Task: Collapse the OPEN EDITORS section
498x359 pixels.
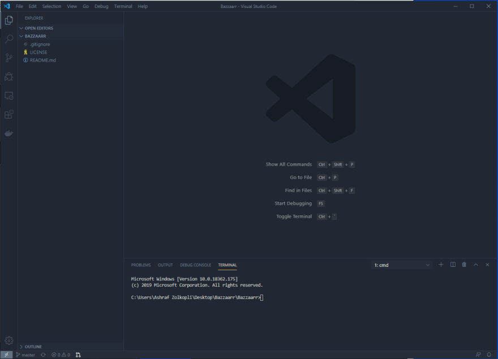Action: pyautogui.click(x=71, y=28)
